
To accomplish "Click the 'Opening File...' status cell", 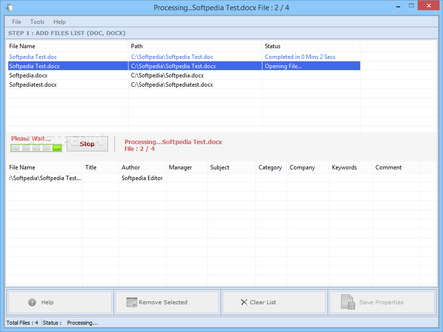I will (x=311, y=66).
